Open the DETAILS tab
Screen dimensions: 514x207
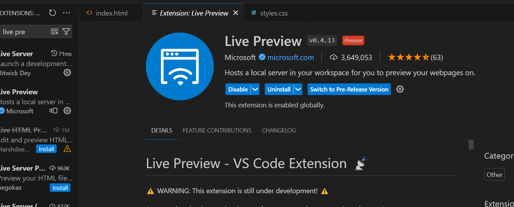pos(162,130)
